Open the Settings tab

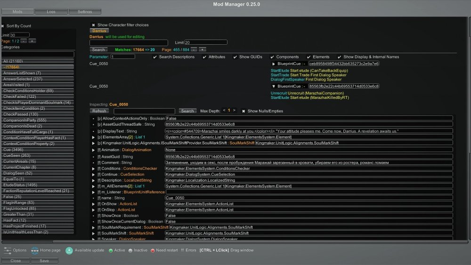click(85, 11)
